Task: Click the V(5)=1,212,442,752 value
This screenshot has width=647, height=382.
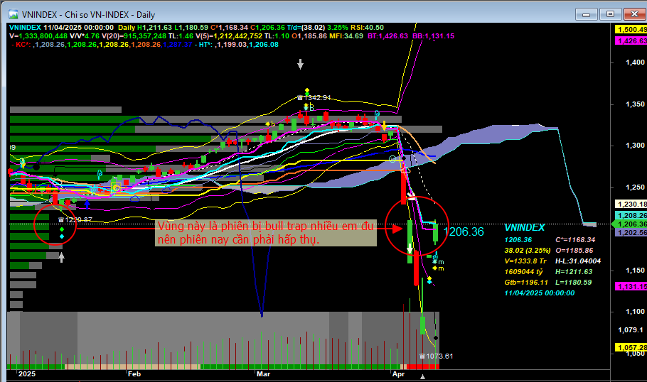Action: 229,36
